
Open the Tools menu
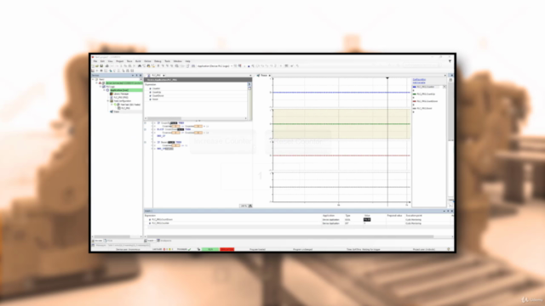click(168, 61)
